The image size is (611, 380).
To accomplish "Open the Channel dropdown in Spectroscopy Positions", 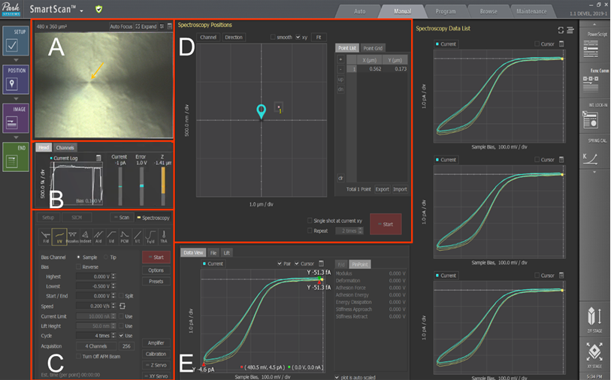I will pos(208,37).
